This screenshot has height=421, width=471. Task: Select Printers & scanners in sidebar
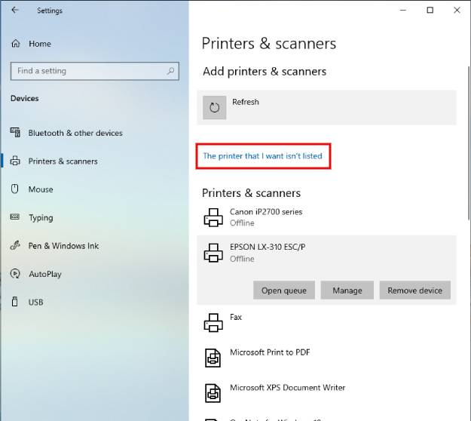[63, 161]
